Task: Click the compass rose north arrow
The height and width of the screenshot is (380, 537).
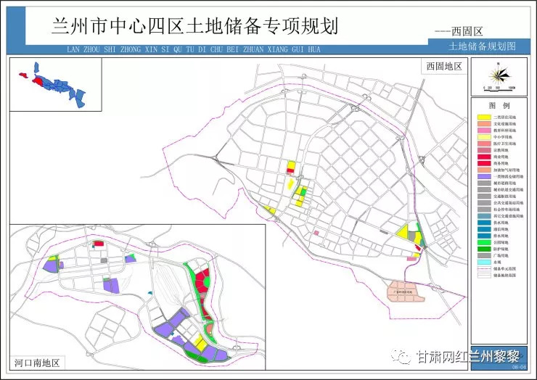Action: tap(499, 75)
